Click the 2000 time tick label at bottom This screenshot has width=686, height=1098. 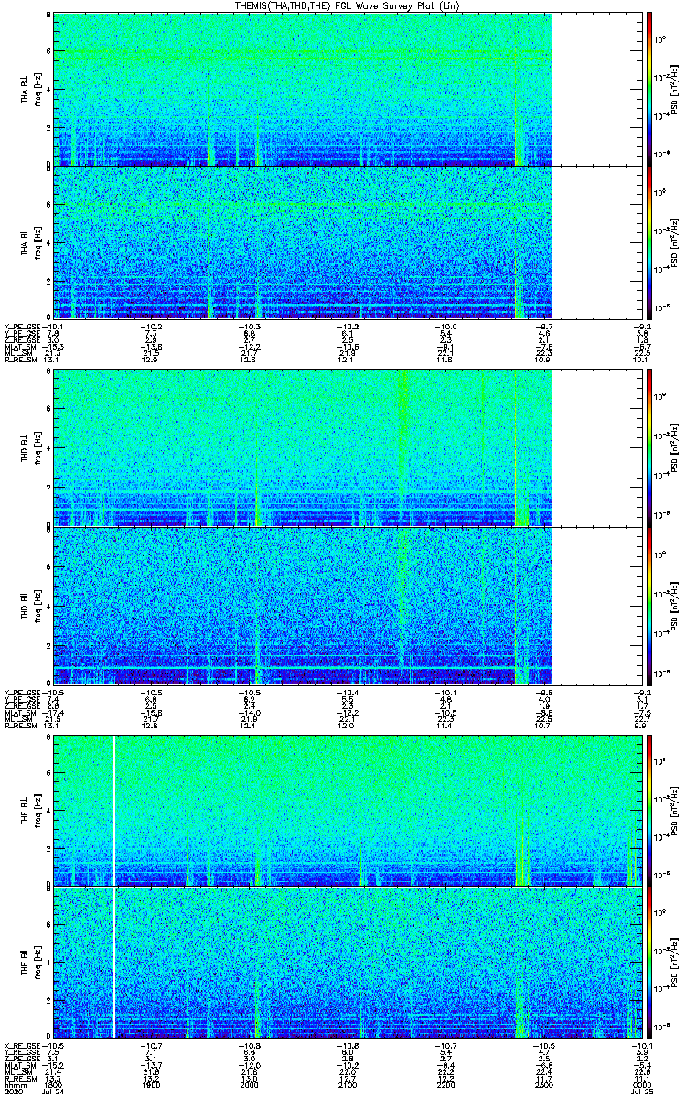pyautogui.click(x=250, y=1085)
